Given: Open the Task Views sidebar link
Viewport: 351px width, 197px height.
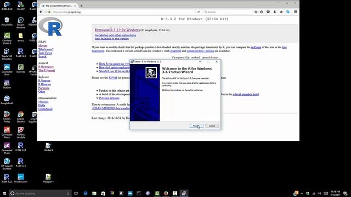Looking at the screenshot, I should pyautogui.click(x=45, y=53).
